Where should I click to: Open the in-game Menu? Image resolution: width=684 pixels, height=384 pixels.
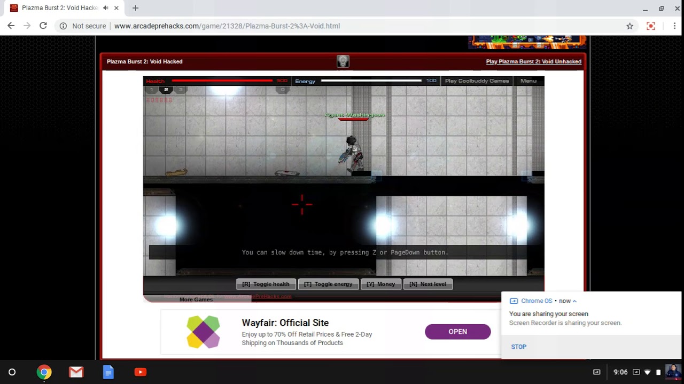tap(528, 81)
